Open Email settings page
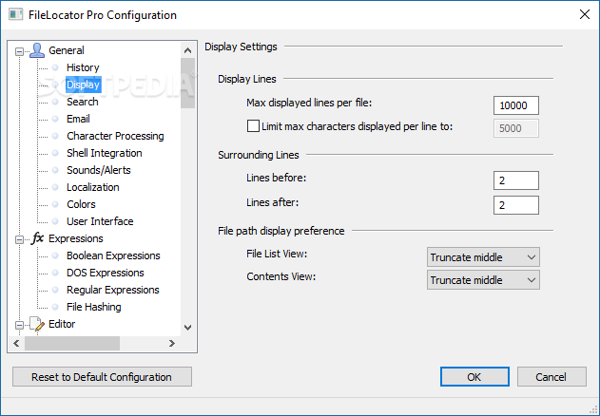This screenshot has height=416, width=600. pyautogui.click(x=78, y=119)
